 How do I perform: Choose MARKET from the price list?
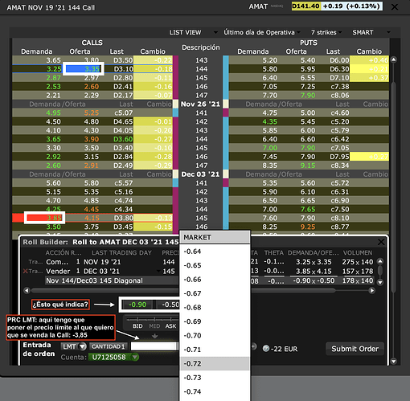coord(215,237)
